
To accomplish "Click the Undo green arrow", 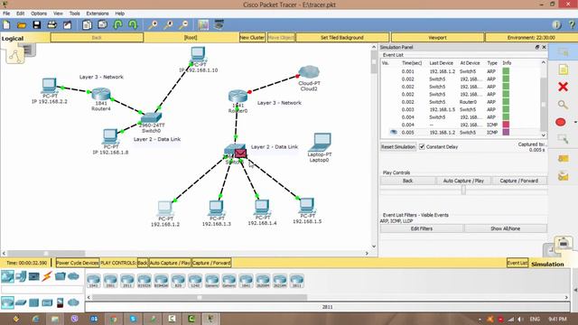I will point(117,24).
